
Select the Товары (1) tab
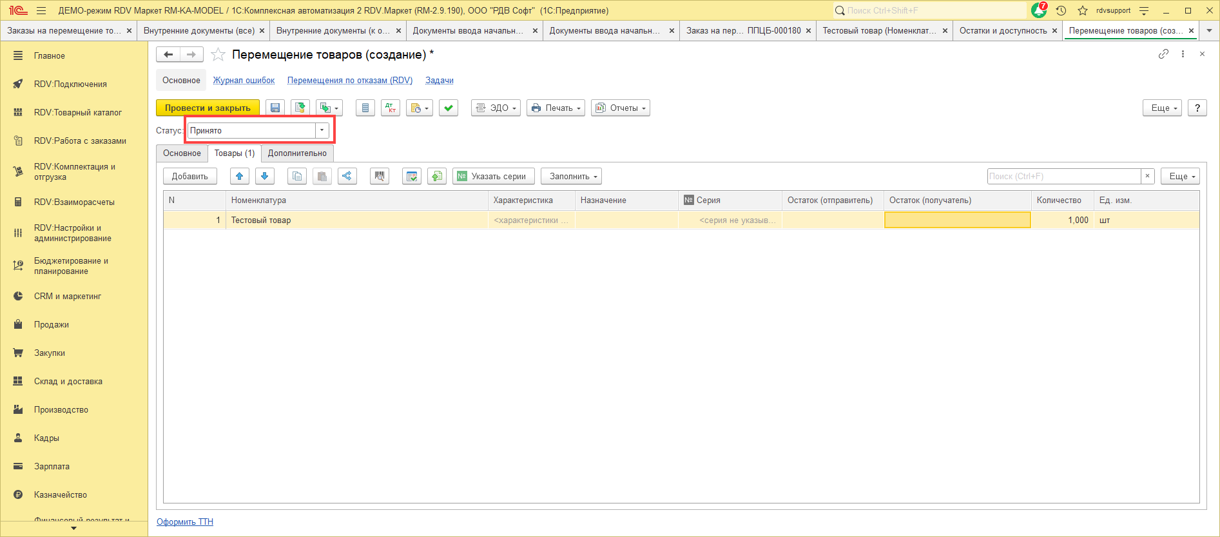pyautogui.click(x=235, y=153)
